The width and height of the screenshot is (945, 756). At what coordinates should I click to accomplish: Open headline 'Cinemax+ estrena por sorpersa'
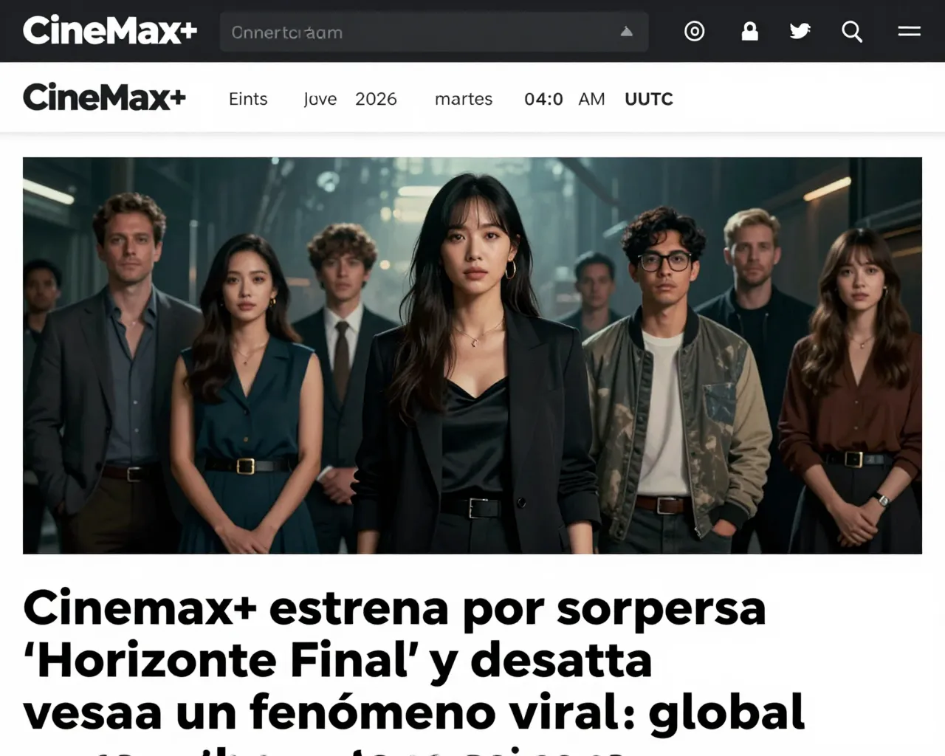click(394, 608)
